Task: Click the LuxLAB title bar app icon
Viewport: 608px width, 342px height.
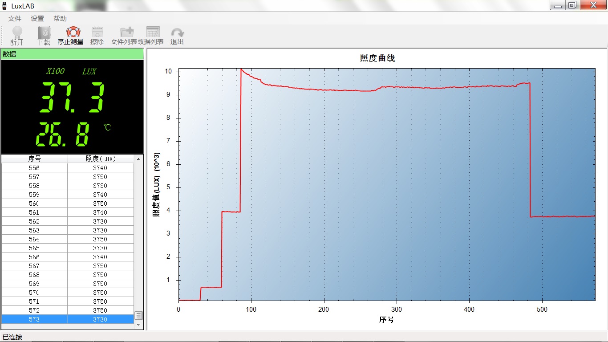Action: pyautogui.click(x=4, y=6)
